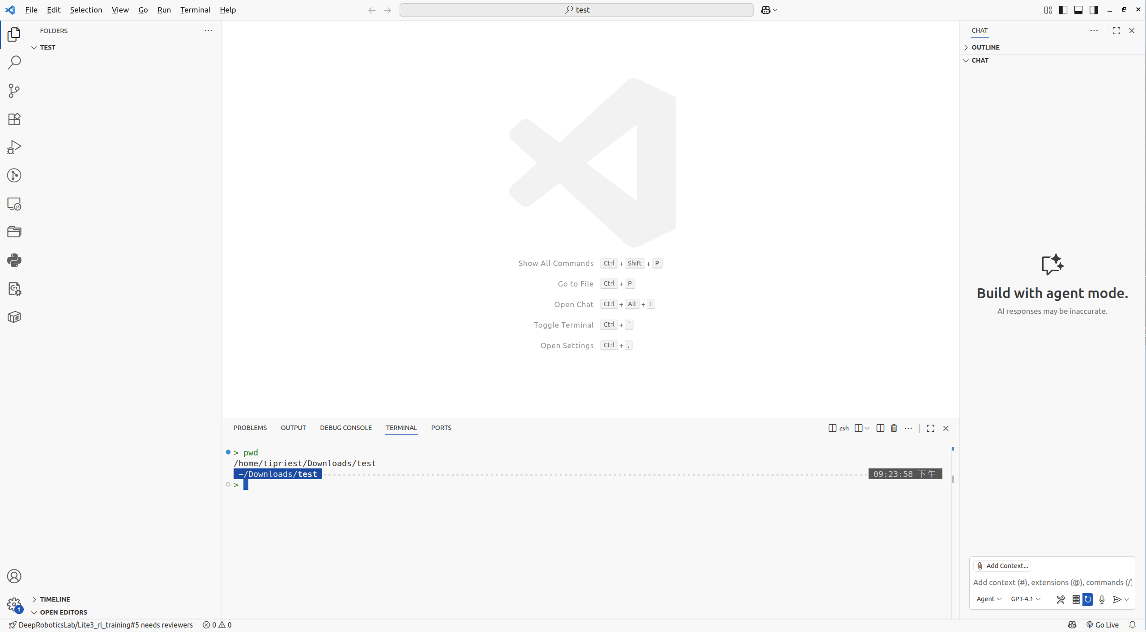The height and width of the screenshot is (632, 1146).
Task: Switch to the DEBUG CONSOLE tab
Action: pos(345,428)
